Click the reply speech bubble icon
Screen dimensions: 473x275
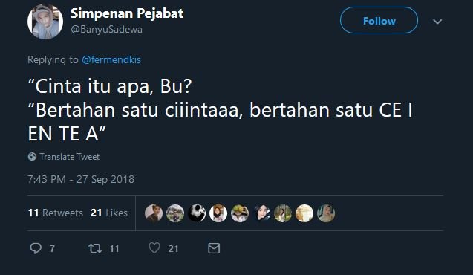pyautogui.click(x=36, y=248)
